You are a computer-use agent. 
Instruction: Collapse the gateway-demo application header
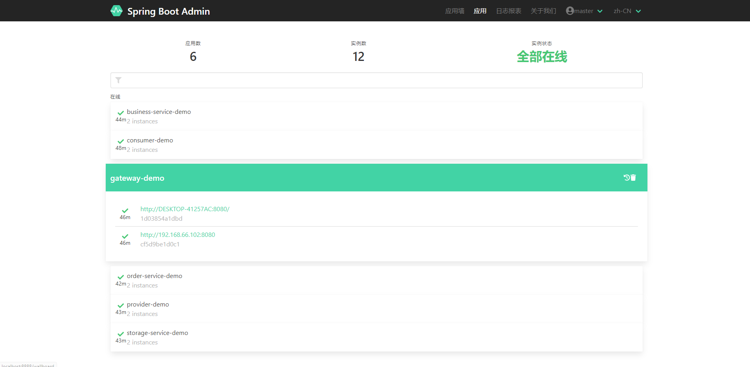tap(356, 178)
